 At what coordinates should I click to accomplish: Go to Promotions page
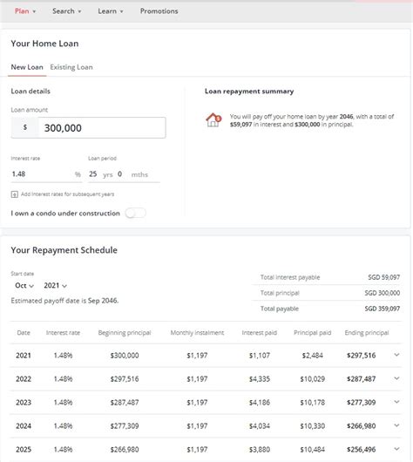point(159,11)
